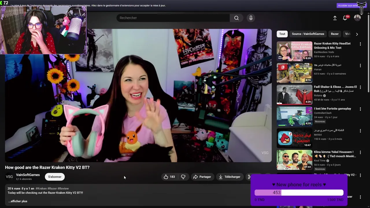
Task: Open title Klina kimma Yekel Houssem
Action: click(x=335, y=154)
